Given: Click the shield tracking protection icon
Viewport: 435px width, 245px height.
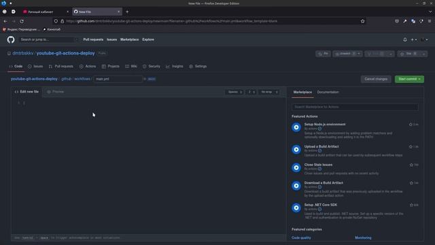Looking at the screenshot, I should click(56, 21).
